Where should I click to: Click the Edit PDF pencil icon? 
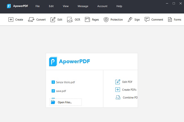pos(118,82)
